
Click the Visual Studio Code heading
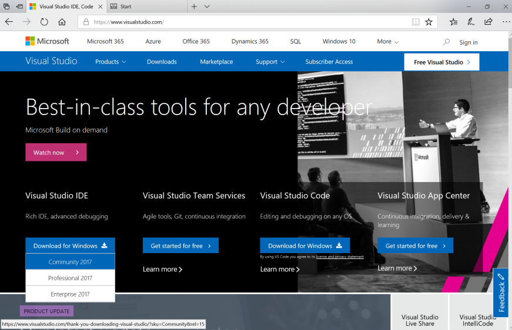point(295,196)
